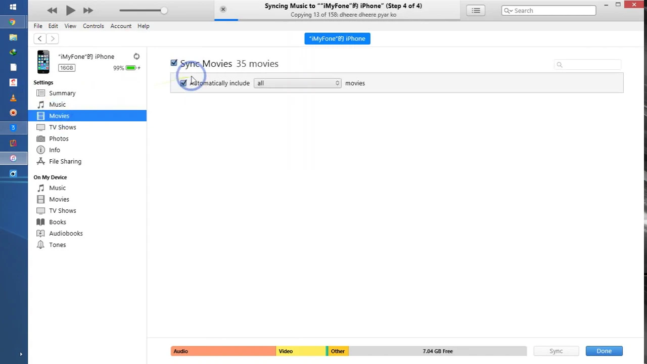Open the Up Next list icon
The image size is (647, 364).
pos(476,10)
